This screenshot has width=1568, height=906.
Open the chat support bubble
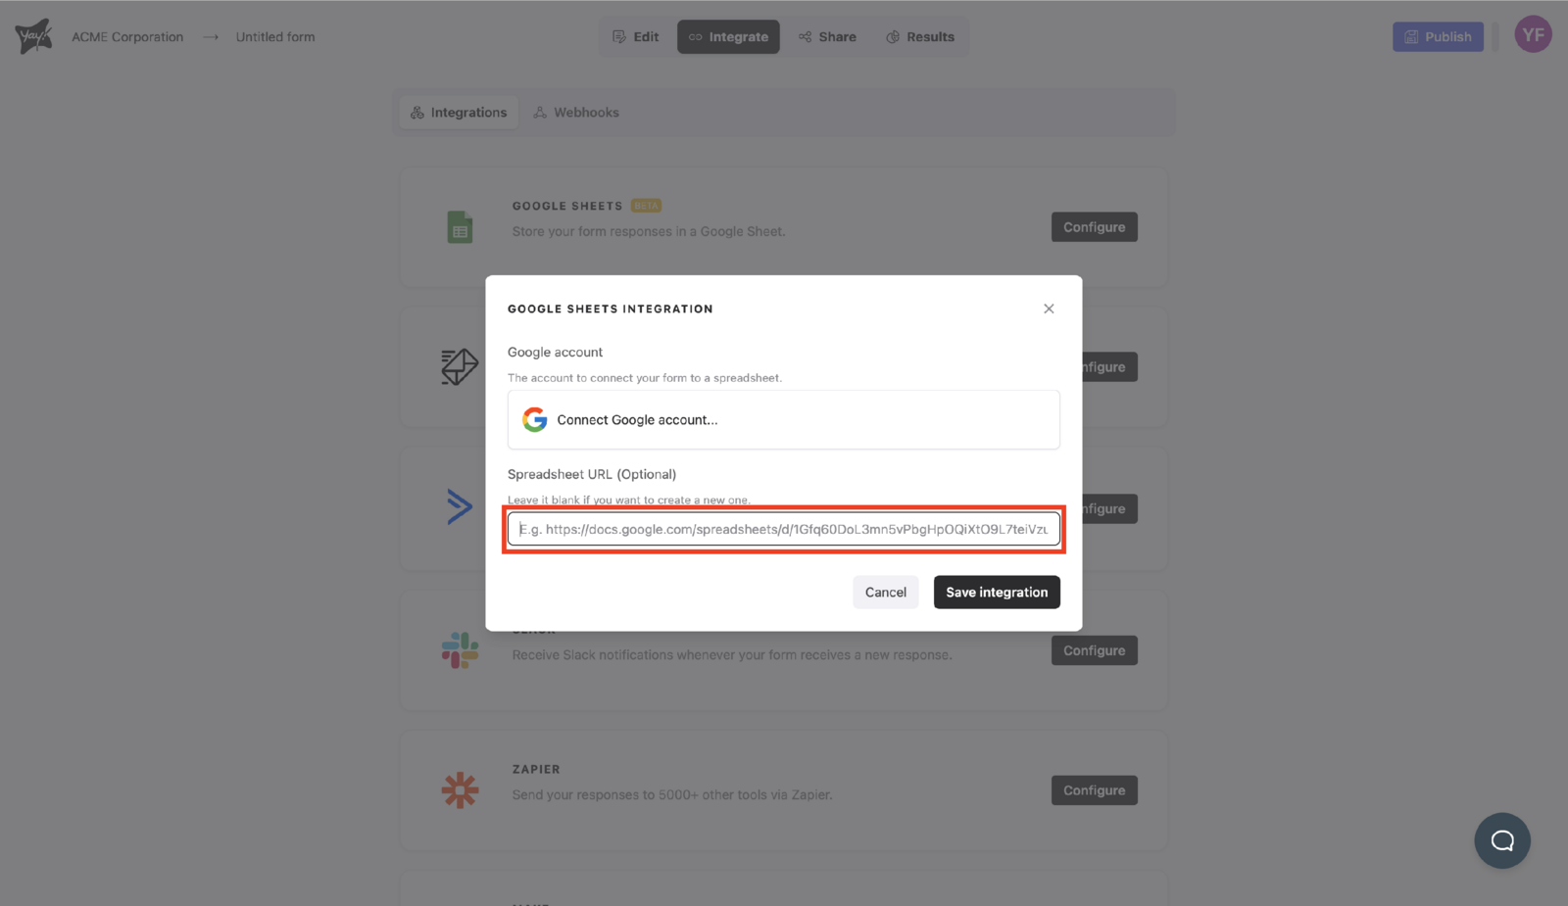pos(1501,840)
